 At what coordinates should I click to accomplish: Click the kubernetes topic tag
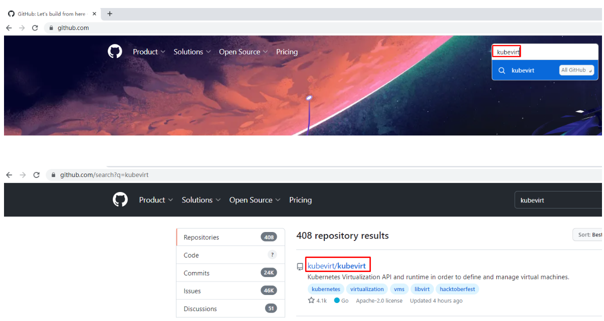coord(326,289)
